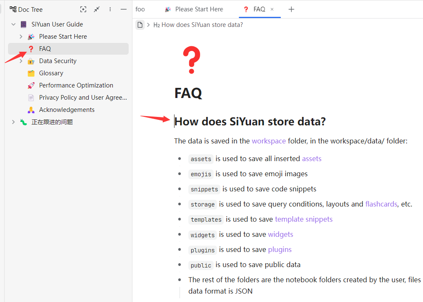Image resolution: width=423 pixels, height=302 pixels.
Task: Click inline code snippets
Action: pos(204,189)
